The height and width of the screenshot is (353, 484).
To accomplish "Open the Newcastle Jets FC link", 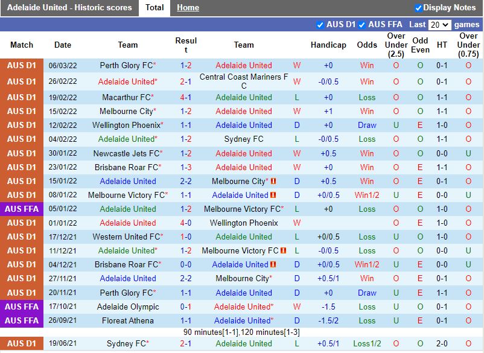I will tap(127, 153).
